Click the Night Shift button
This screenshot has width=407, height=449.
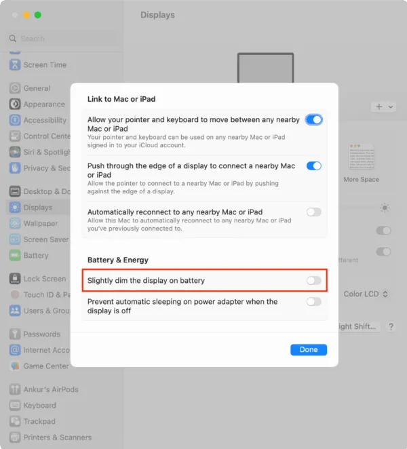(x=357, y=326)
